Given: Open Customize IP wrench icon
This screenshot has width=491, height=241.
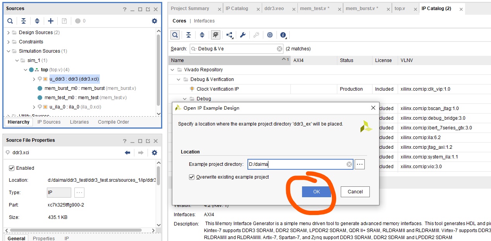Looking at the screenshot, I should 243,35.
